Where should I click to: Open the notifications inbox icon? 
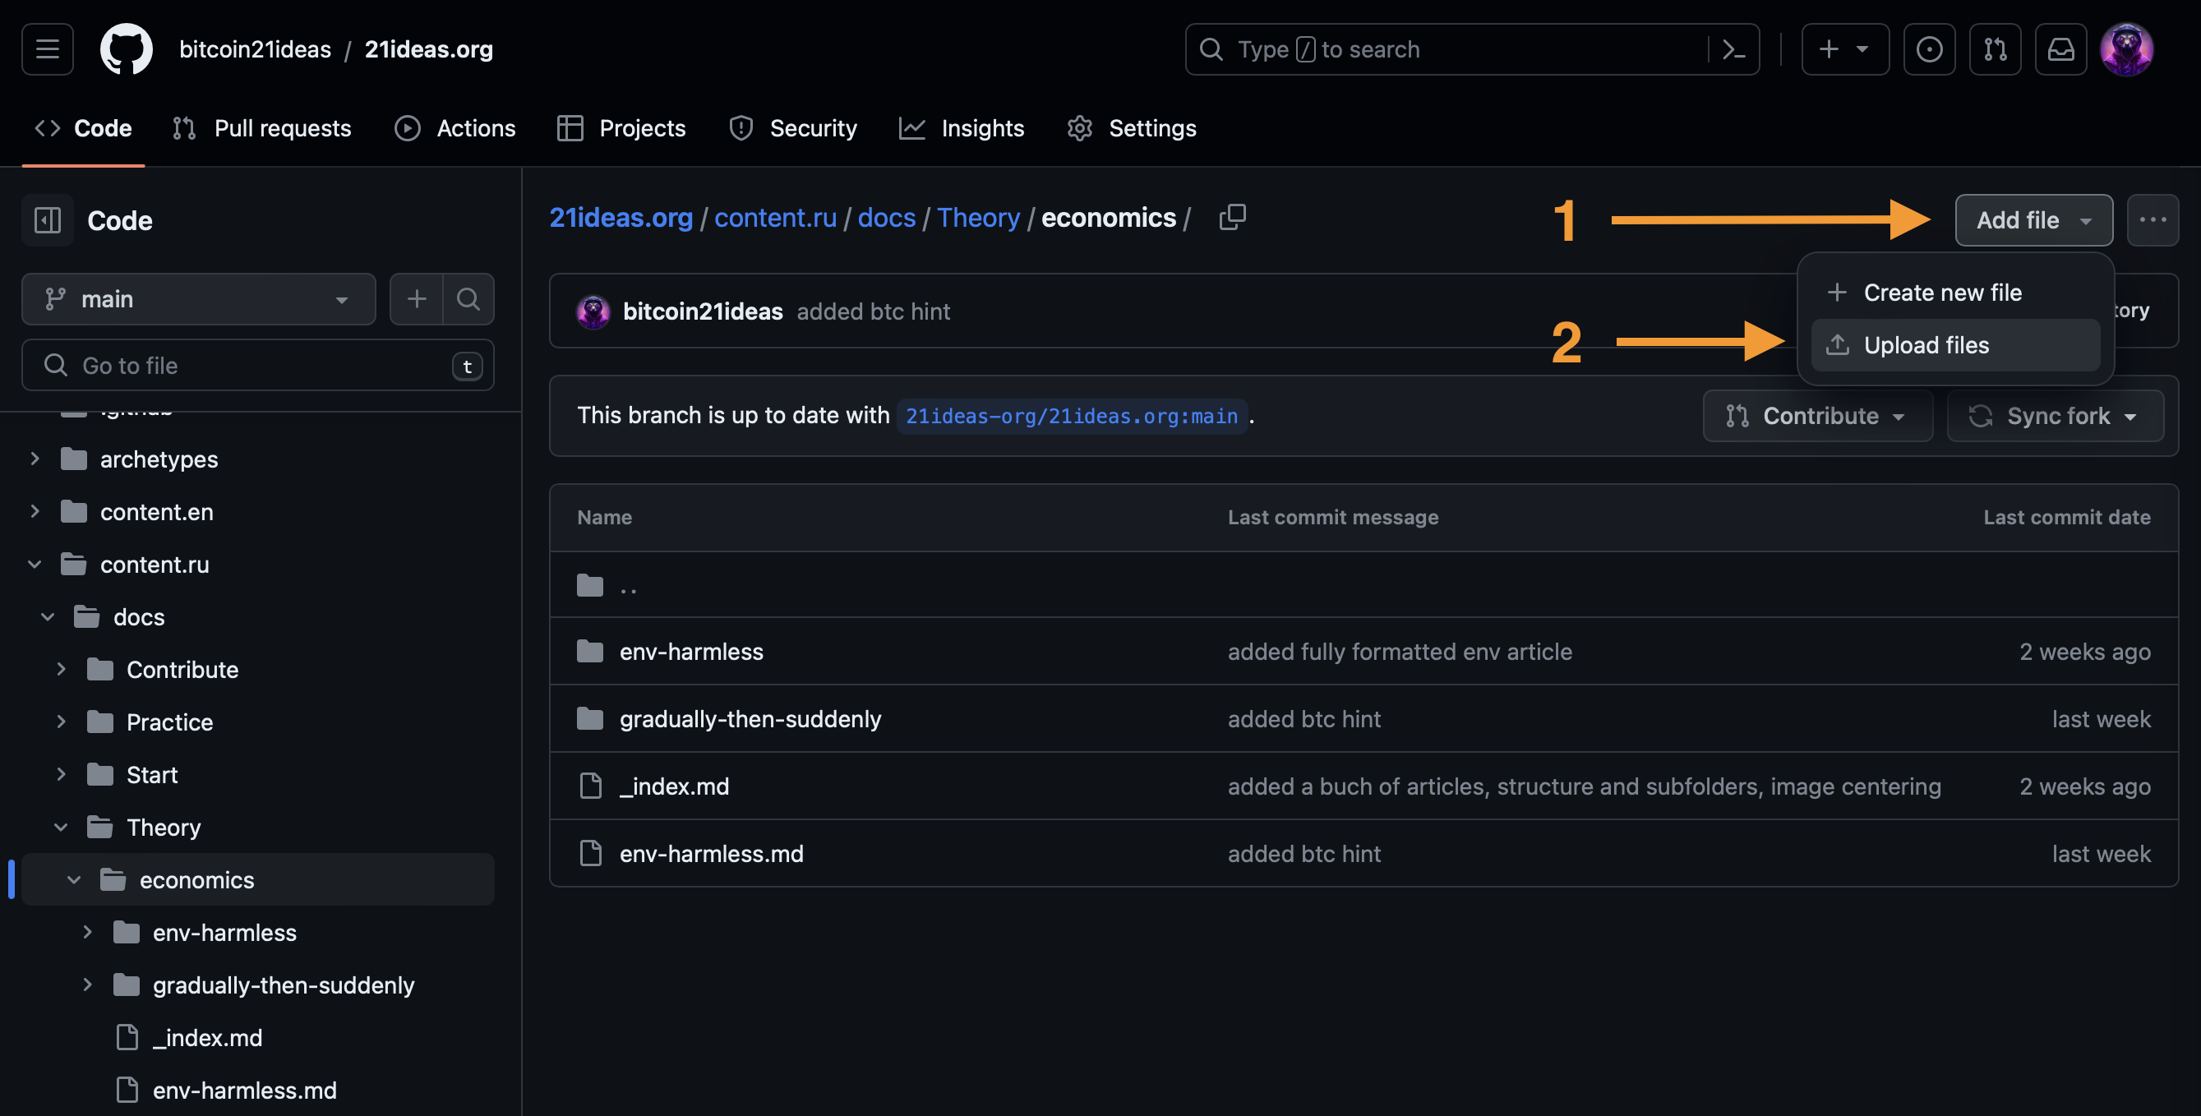tap(2060, 49)
